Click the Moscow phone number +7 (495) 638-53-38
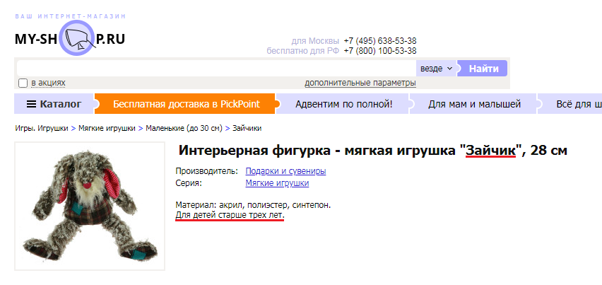The height and width of the screenshot is (285, 602). pos(379,41)
